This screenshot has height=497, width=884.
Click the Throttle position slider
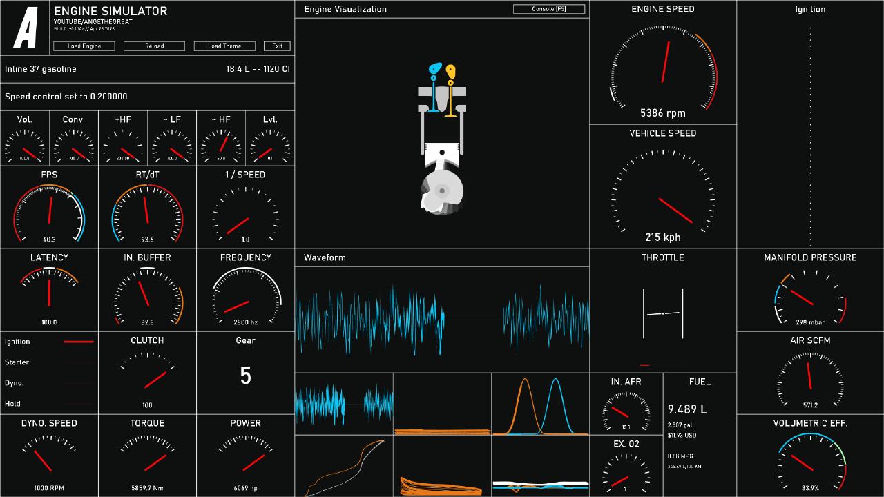point(663,313)
